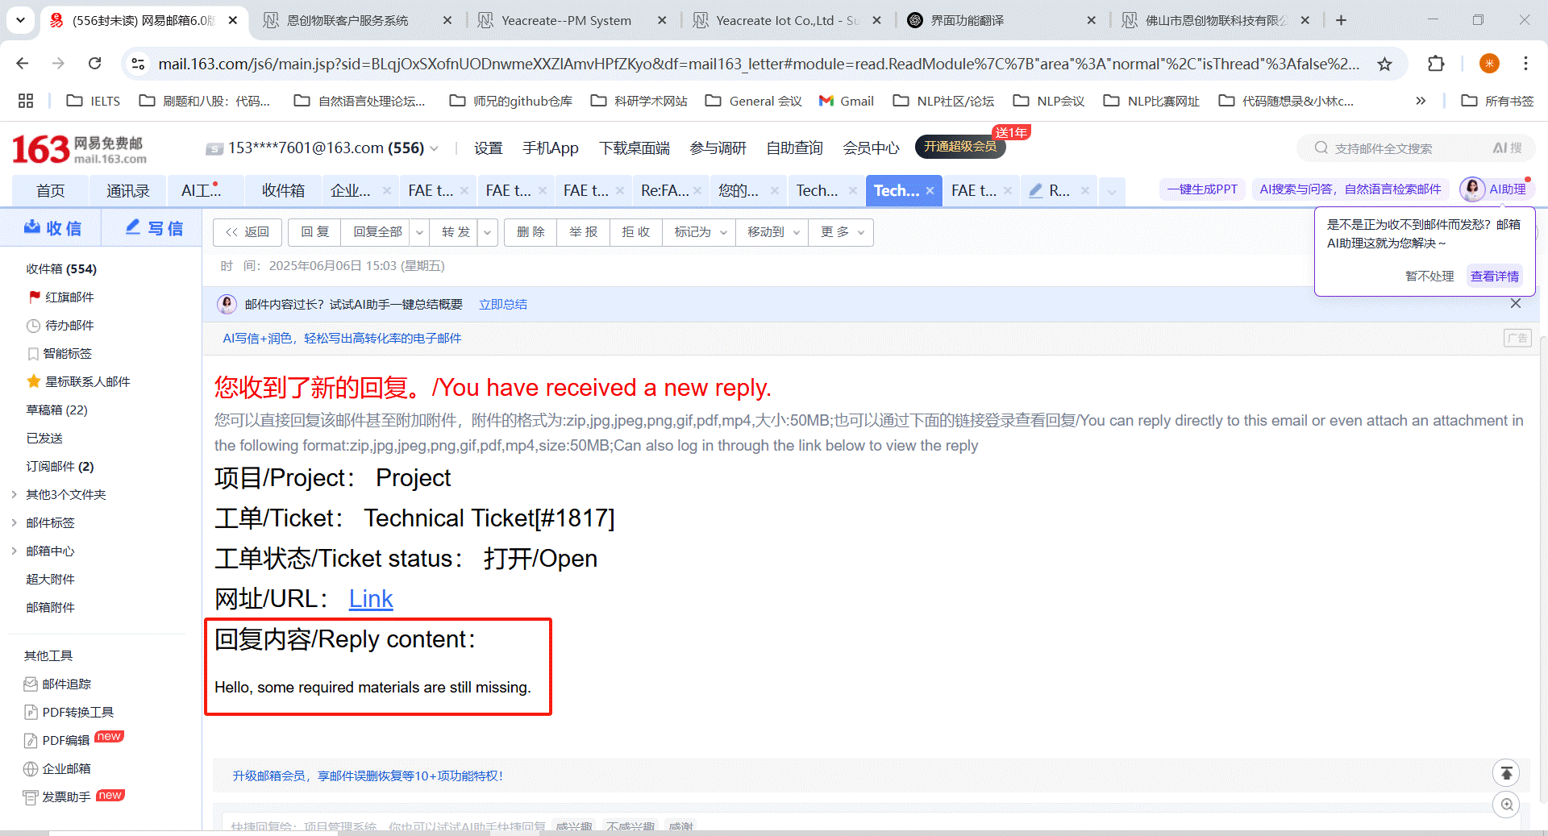Image resolution: width=1548 pixels, height=836 pixels.
Task: Open the browser extensions puzzle icon
Action: coord(1436,64)
